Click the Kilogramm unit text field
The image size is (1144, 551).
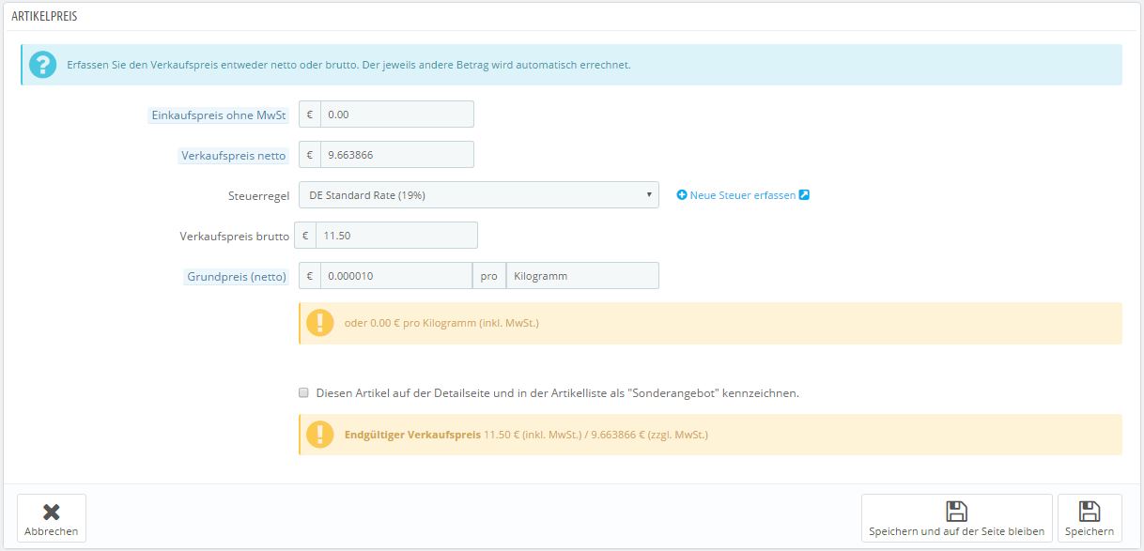click(x=582, y=276)
